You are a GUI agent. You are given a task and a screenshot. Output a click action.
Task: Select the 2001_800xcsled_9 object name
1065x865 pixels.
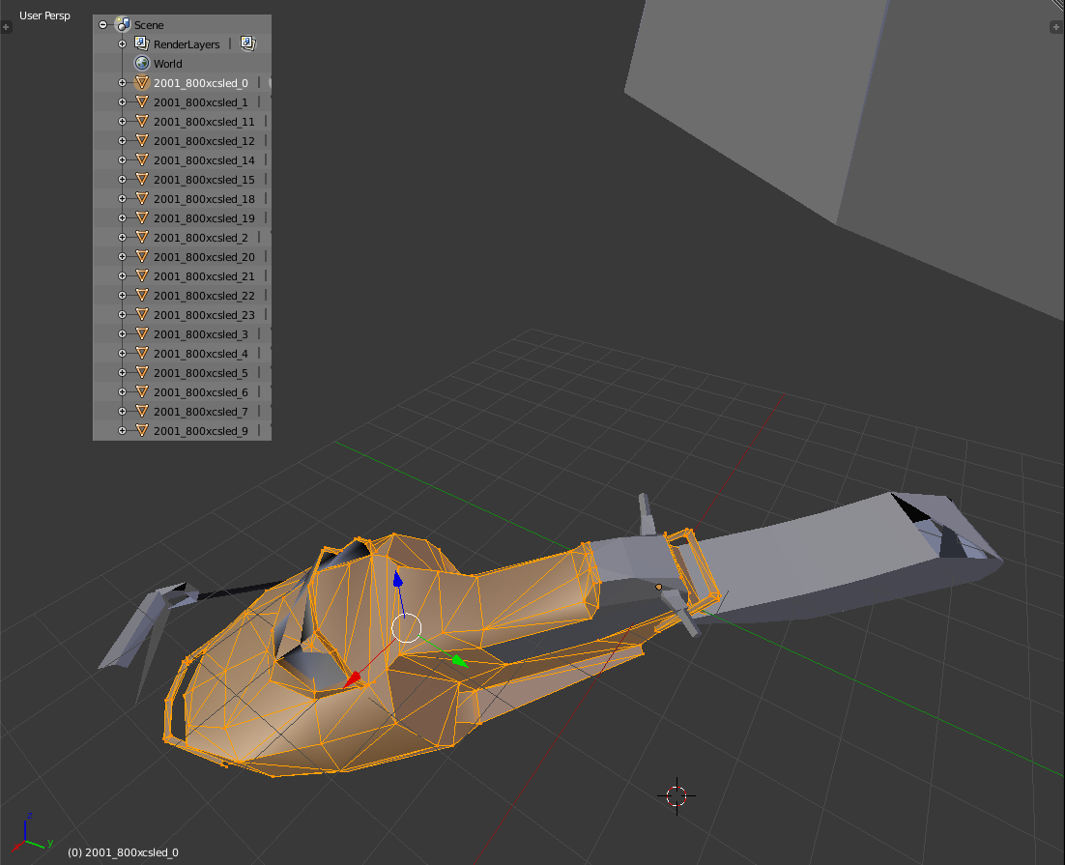[x=200, y=430]
